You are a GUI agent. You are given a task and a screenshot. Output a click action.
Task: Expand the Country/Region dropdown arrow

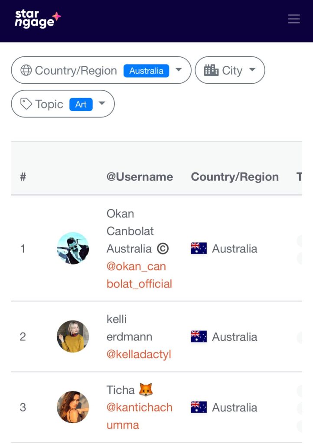pyautogui.click(x=178, y=70)
